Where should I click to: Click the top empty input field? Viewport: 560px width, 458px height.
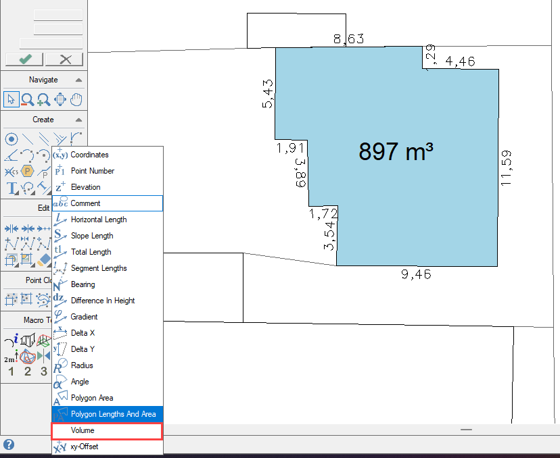58,15
